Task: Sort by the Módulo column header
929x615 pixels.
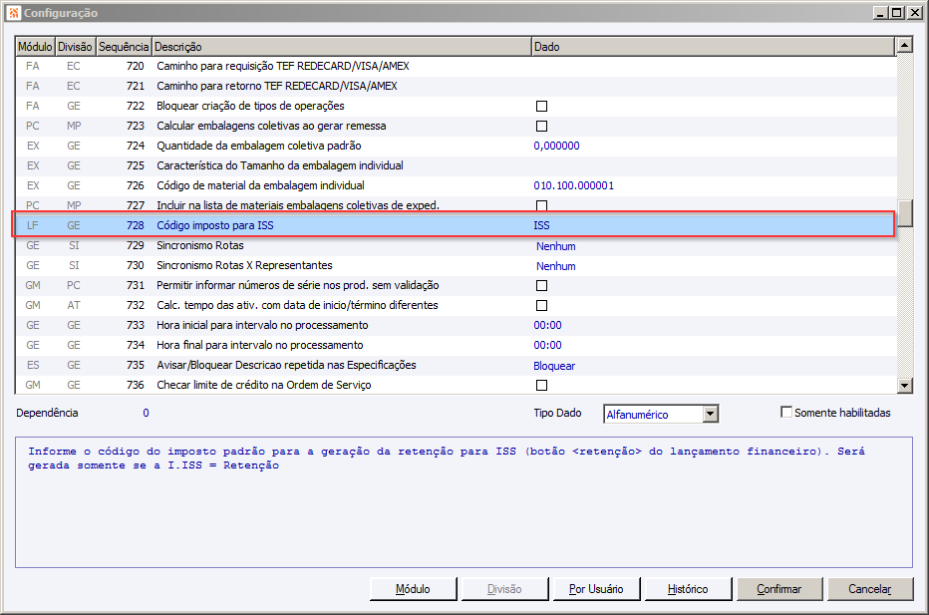Action: pos(35,46)
